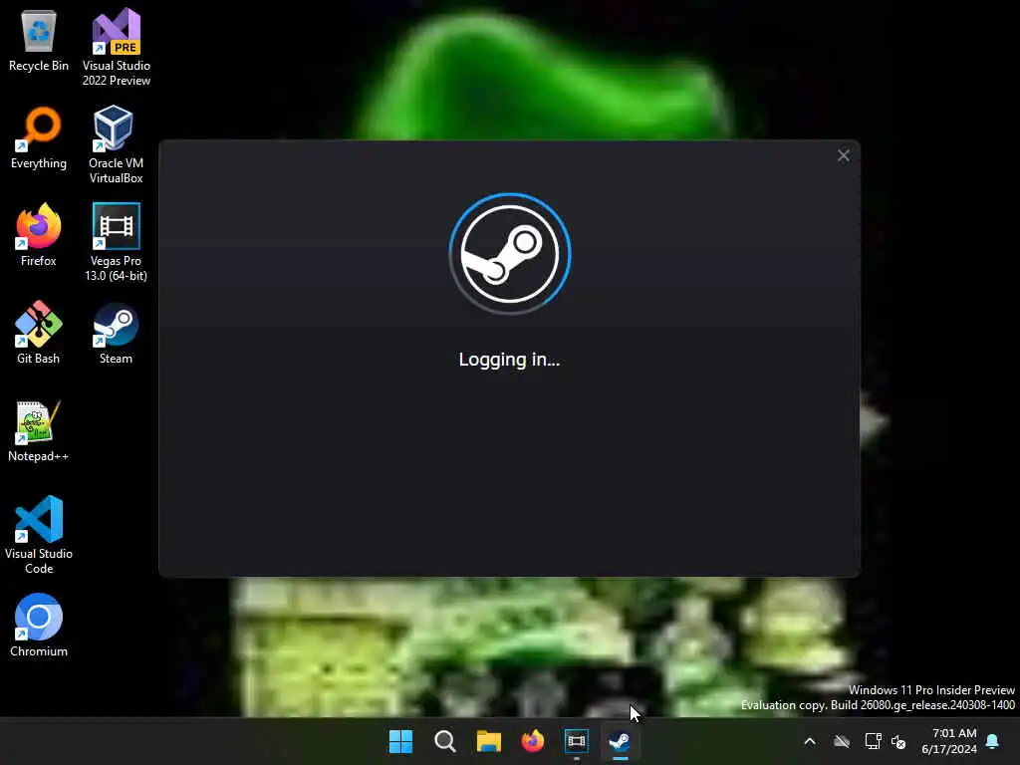Select Visual Studio 2022 Preview shortcut
1020x765 pixels.
[117, 48]
